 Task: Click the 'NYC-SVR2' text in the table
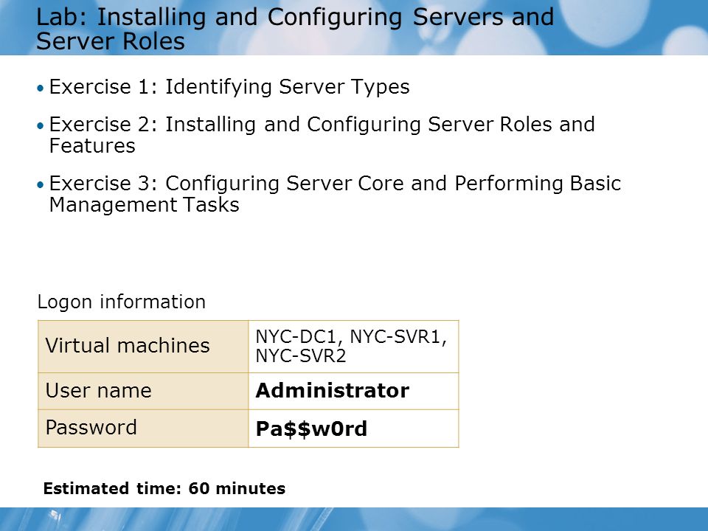[x=301, y=356]
